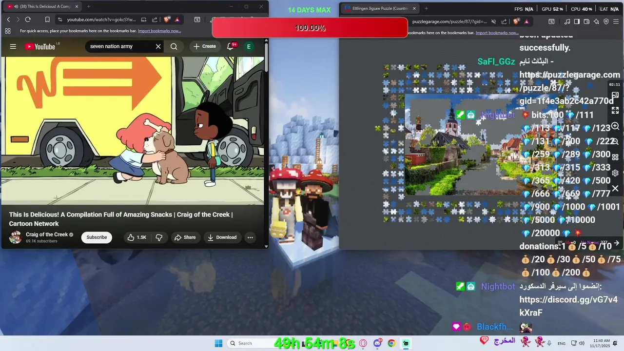Open the taskbar clock and date
The image size is (624, 351).
click(600, 343)
